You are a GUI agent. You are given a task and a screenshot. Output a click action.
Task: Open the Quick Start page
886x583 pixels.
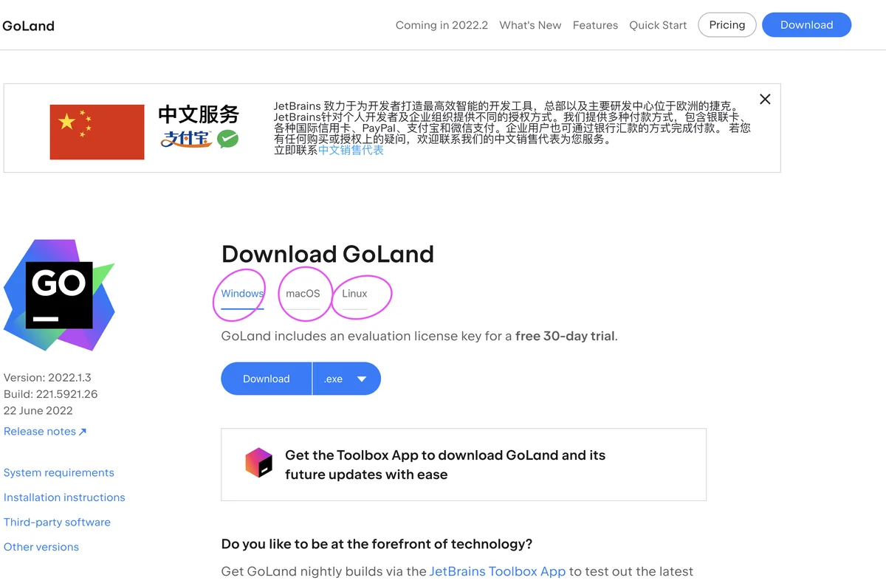coord(658,25)
